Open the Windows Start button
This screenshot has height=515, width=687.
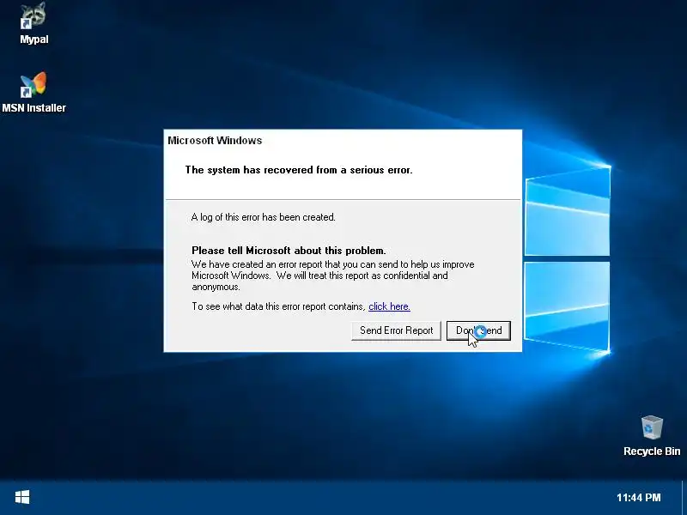[x=22, y=497]
